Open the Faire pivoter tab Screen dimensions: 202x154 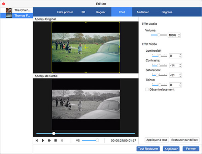coord(65,12)
